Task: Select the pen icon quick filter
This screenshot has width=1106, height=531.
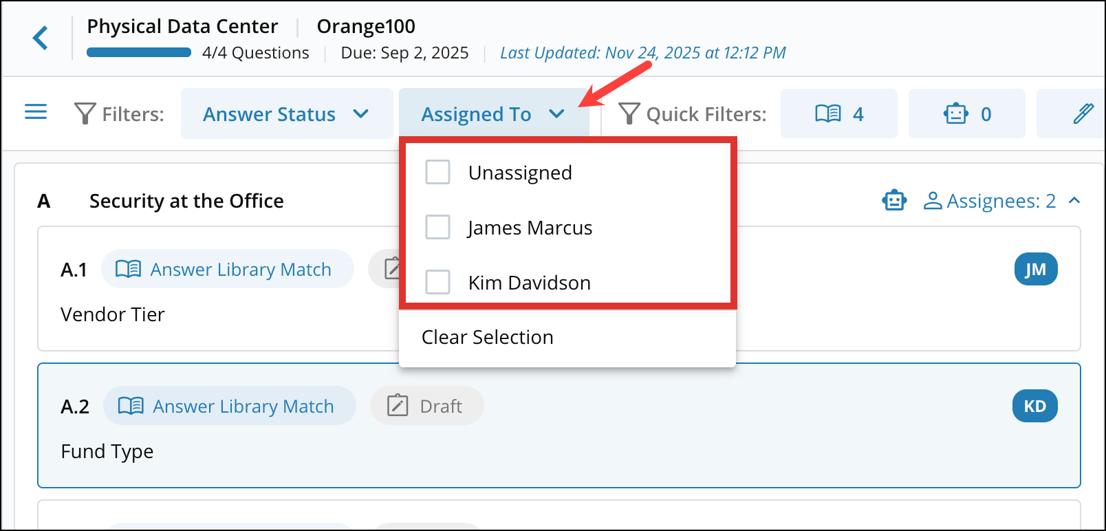Action: (x=1085, y=113)
